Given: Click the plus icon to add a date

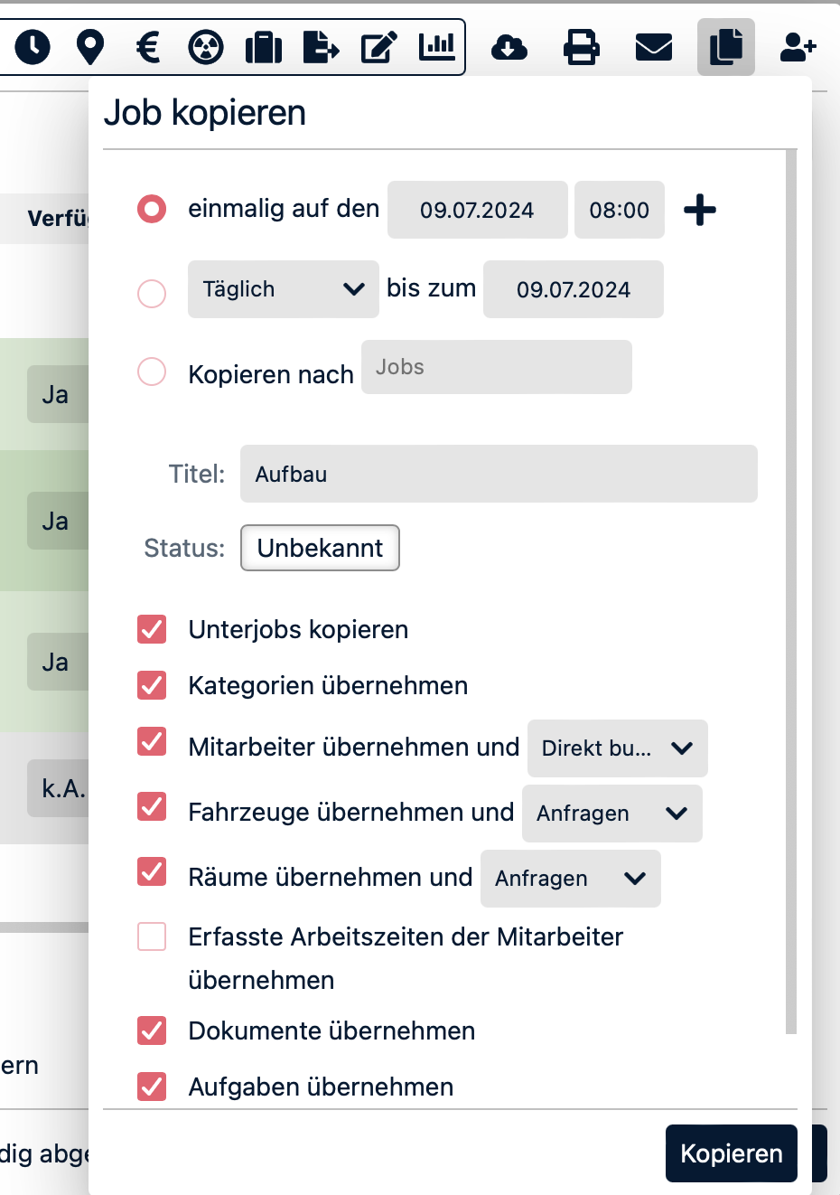Looking at the screenshot, I should (x=700, y=210).
